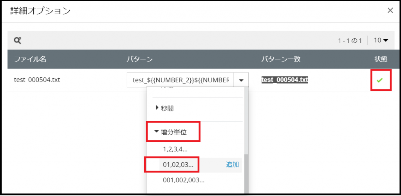This screenshot has width=401, height=196.
Task: Open the pattern field dropdown arrow
Action: pyautogui.click(x=241, y=80)
